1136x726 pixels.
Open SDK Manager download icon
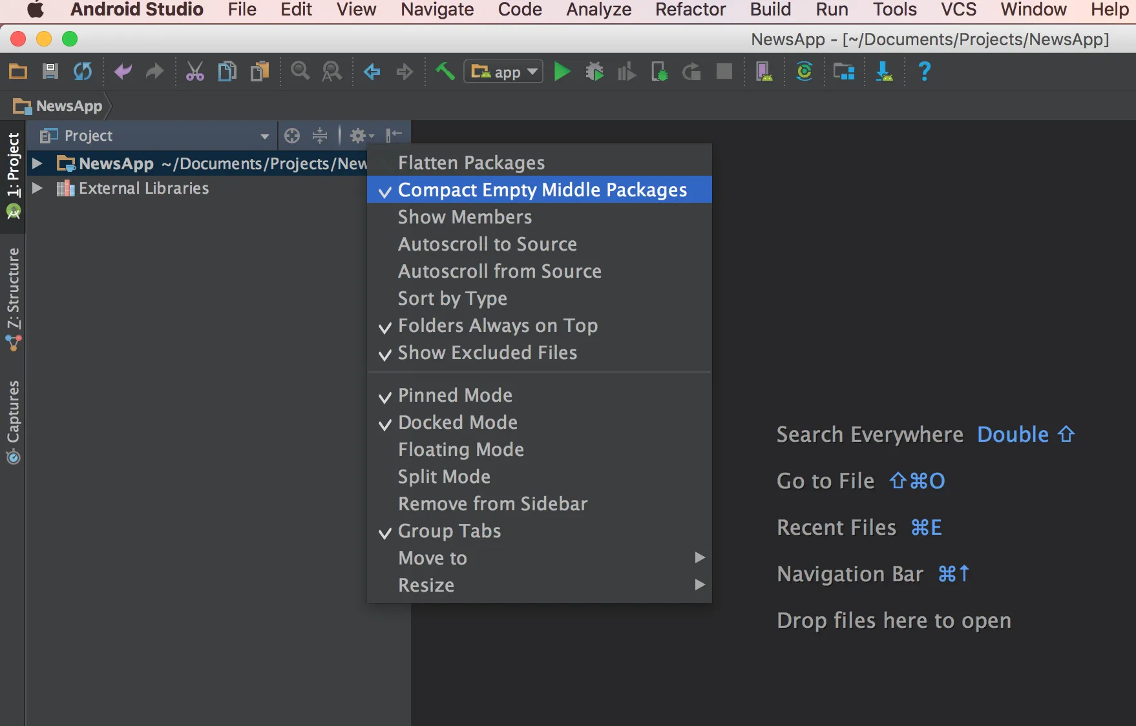point(884,71)
